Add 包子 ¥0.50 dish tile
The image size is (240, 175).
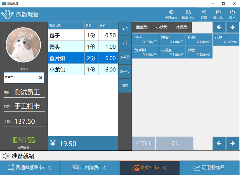[145, 40]
